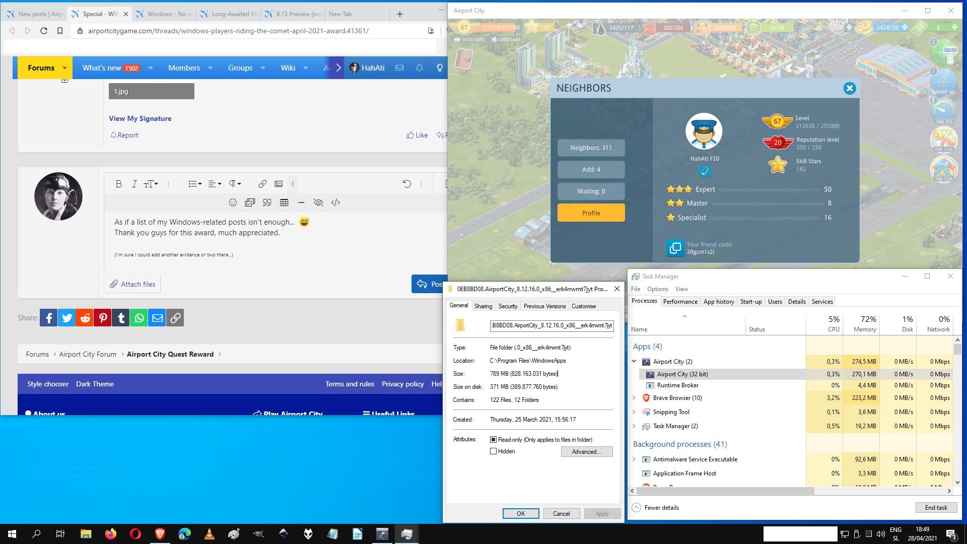Open the Previous Versions tab
Image resolution: width=967 pixels, height=544 pixels.
pyautogui.click(x=544, y=306)
